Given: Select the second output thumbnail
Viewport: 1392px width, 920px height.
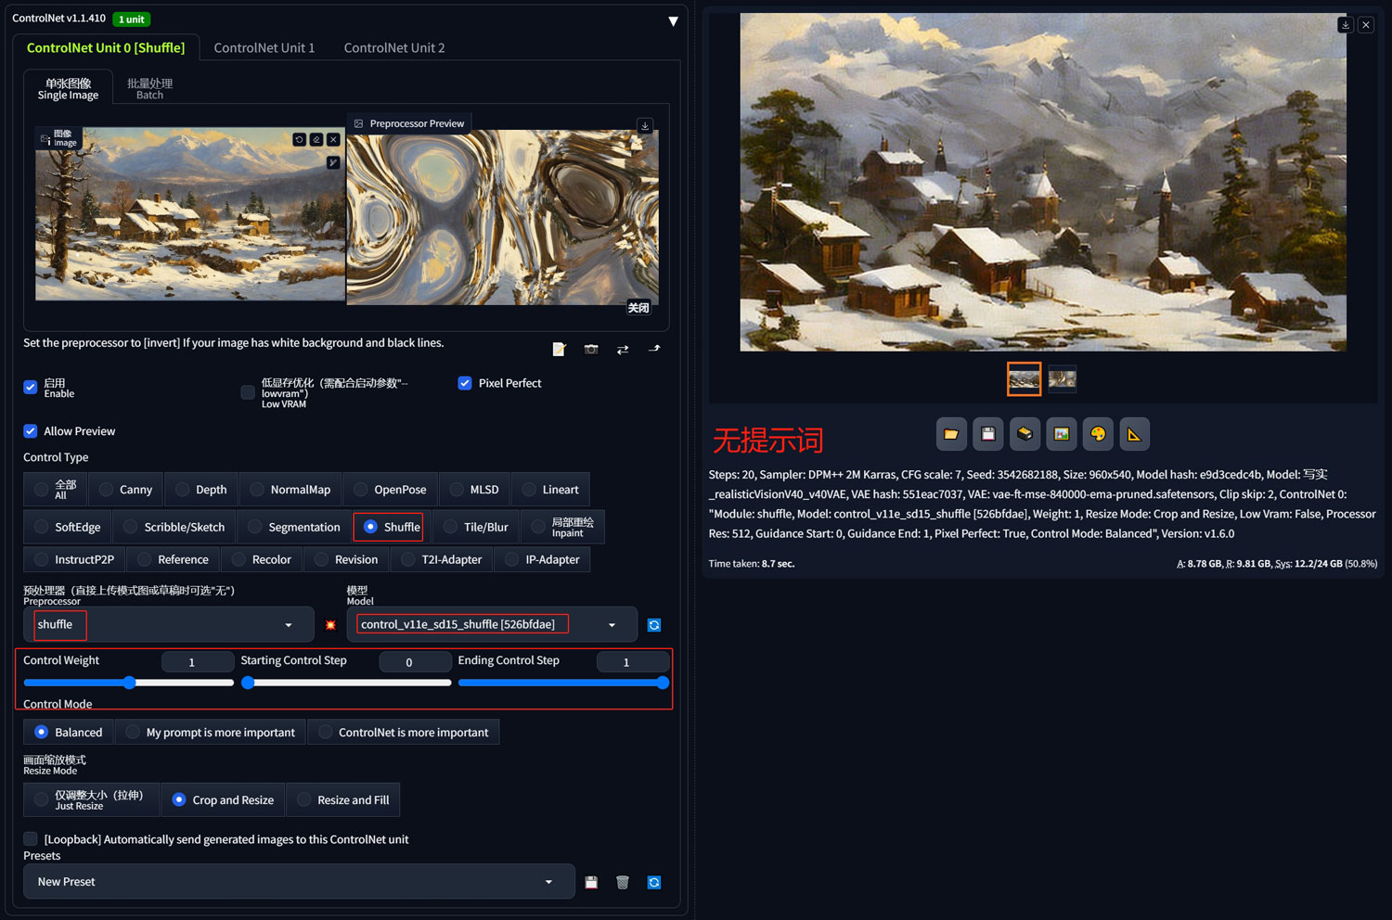Looking at the screenshot, I should point(1062,378).
